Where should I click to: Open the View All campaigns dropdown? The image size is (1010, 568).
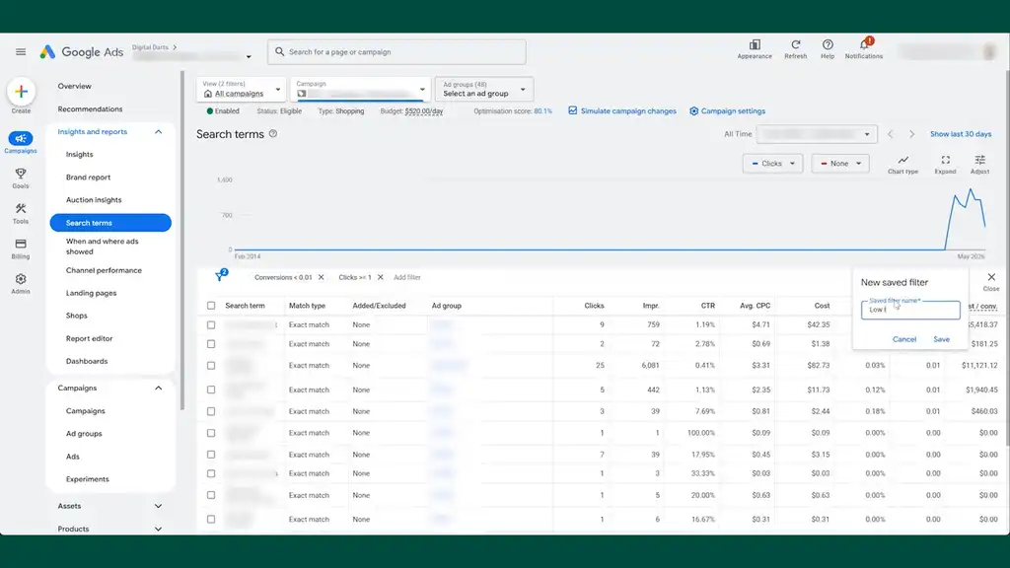click(241, 89)
